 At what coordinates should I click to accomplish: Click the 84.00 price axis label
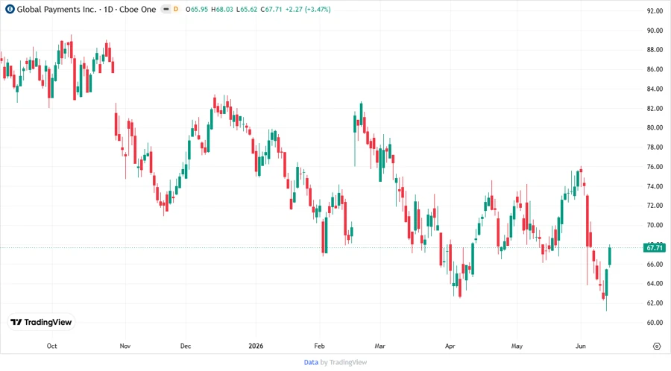(655, 89)
